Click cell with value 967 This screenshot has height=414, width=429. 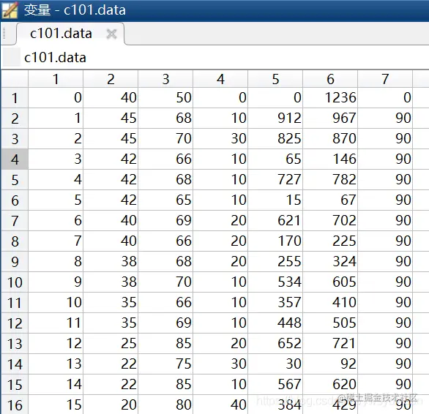(x=330, y=118)
